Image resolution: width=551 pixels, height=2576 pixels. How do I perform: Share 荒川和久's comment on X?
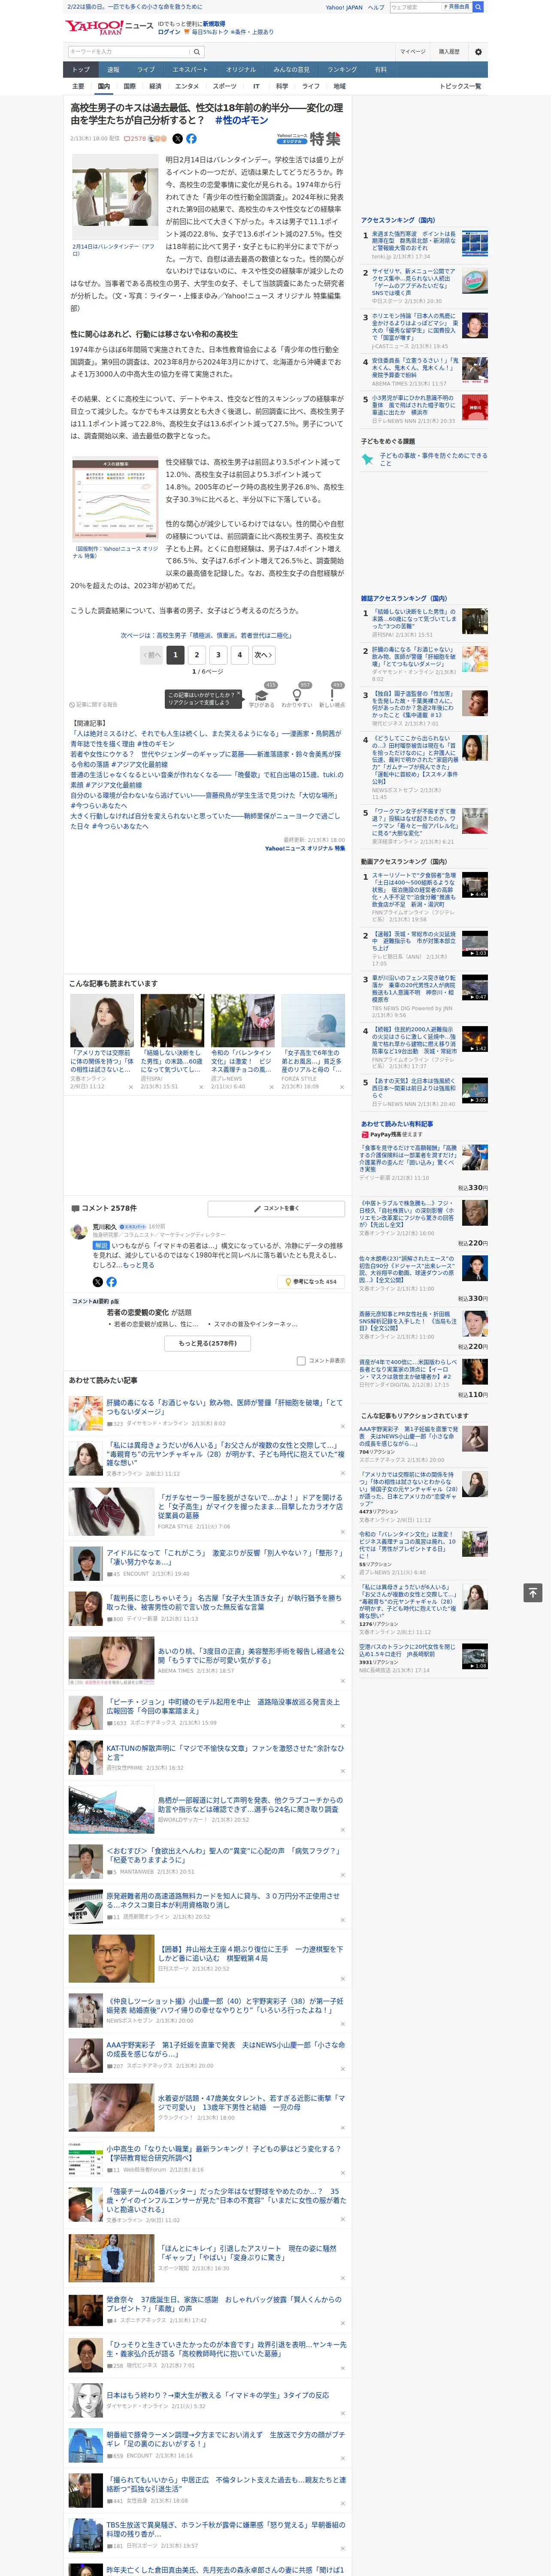98,1281
